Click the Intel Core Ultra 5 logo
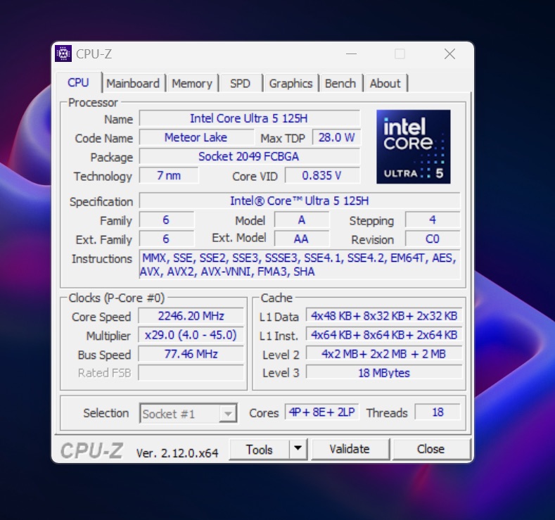Screen dimensions: 555x520 [414, 146]
